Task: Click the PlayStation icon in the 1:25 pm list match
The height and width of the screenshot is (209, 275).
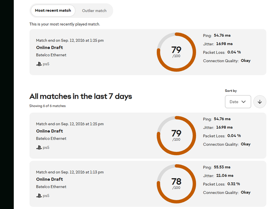Action: [39, 148]
